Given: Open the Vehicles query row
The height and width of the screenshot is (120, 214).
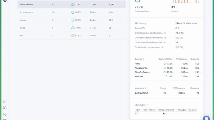Looking at the screenshot, I should 167,76.
